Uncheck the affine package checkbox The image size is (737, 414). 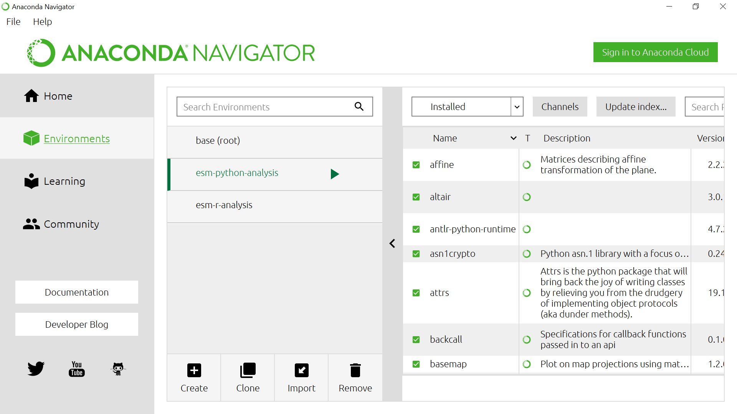coord(416,165)
